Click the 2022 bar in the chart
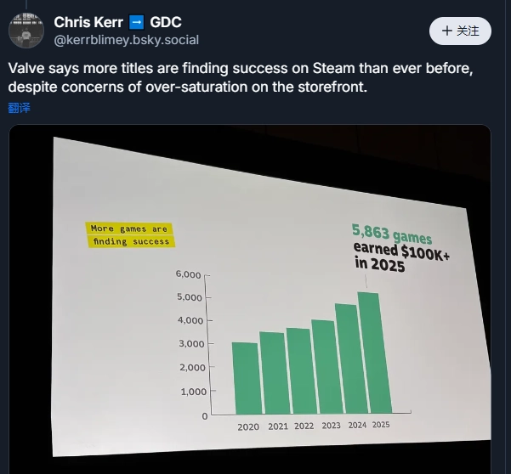Screen dimensions: 511x474 [x=298, y=371]
